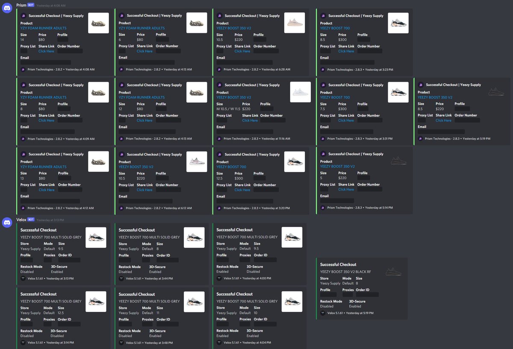This screenshot has height=349, width=513.
Task: View shoe thumbnail in Velox 3:48 PM checkout
Action: pos(194,302)
